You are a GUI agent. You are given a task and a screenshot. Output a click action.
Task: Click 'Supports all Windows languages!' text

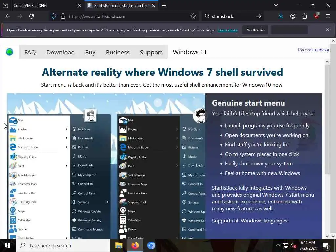pyautogui.click(x=250, y=221)
